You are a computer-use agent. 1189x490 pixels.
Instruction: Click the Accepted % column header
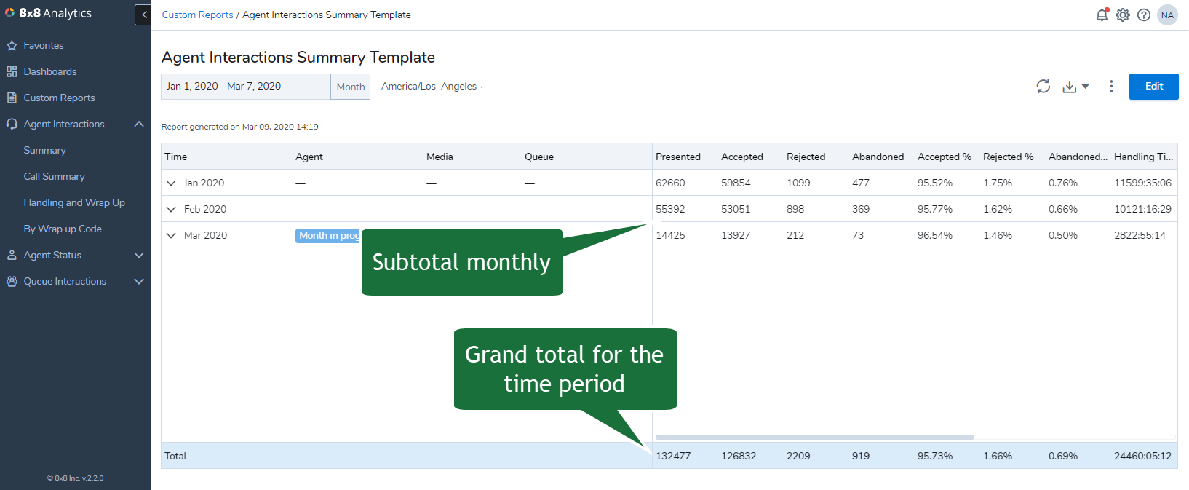945,157
